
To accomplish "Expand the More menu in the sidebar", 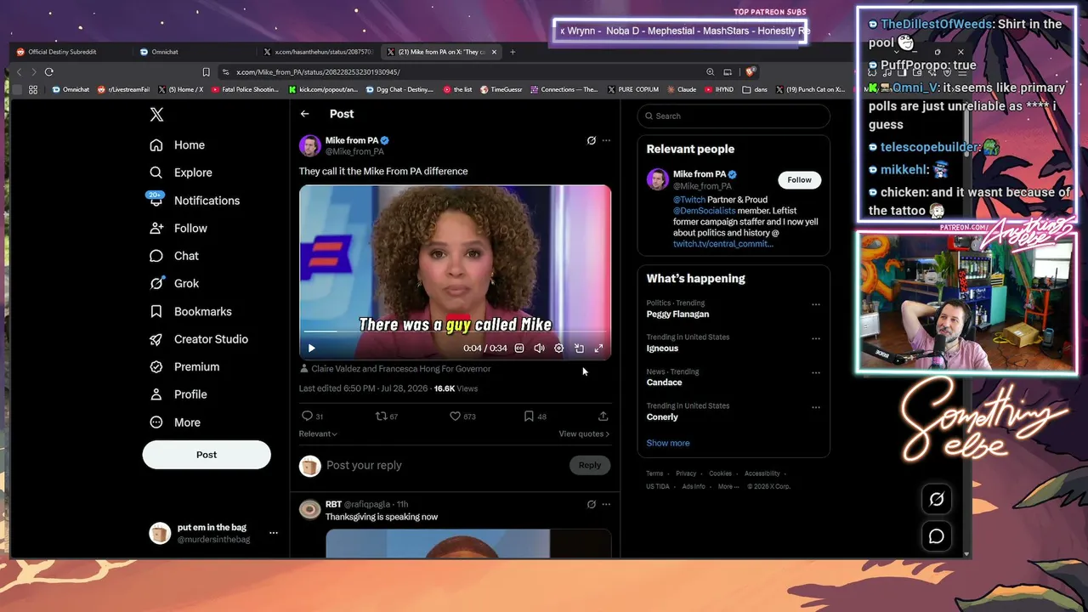I will coord(175,422).
